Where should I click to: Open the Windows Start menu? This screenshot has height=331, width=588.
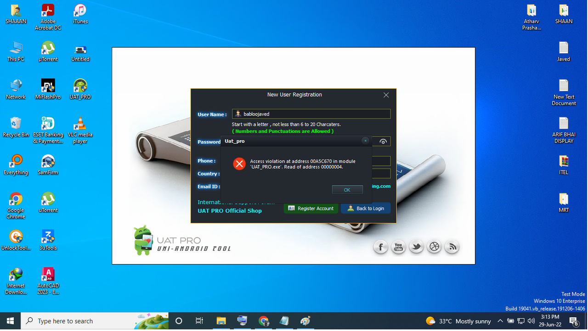pyautogui.click(x=10, y=321)
